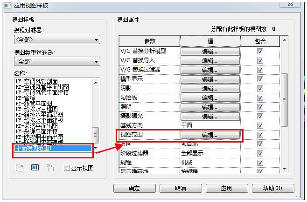
Task: Open the 视图类型过滤器 dropdown
Action: coord(57,61)
